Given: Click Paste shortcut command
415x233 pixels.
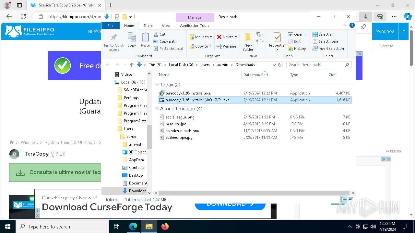Looking at the screenshot, I should 168,49.
